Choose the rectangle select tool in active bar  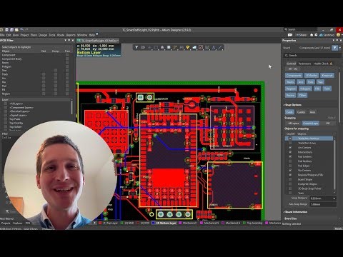point(156,47)
